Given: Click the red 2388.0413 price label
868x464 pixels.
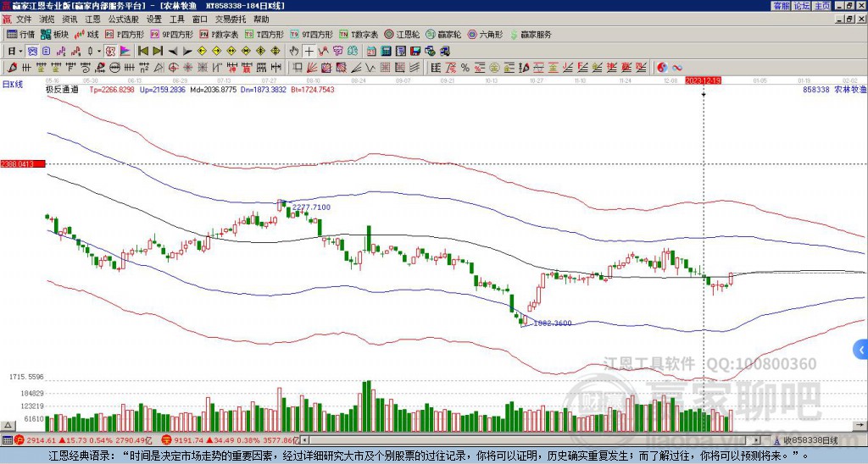Looking at the screenshot, I should pos(22,164).
